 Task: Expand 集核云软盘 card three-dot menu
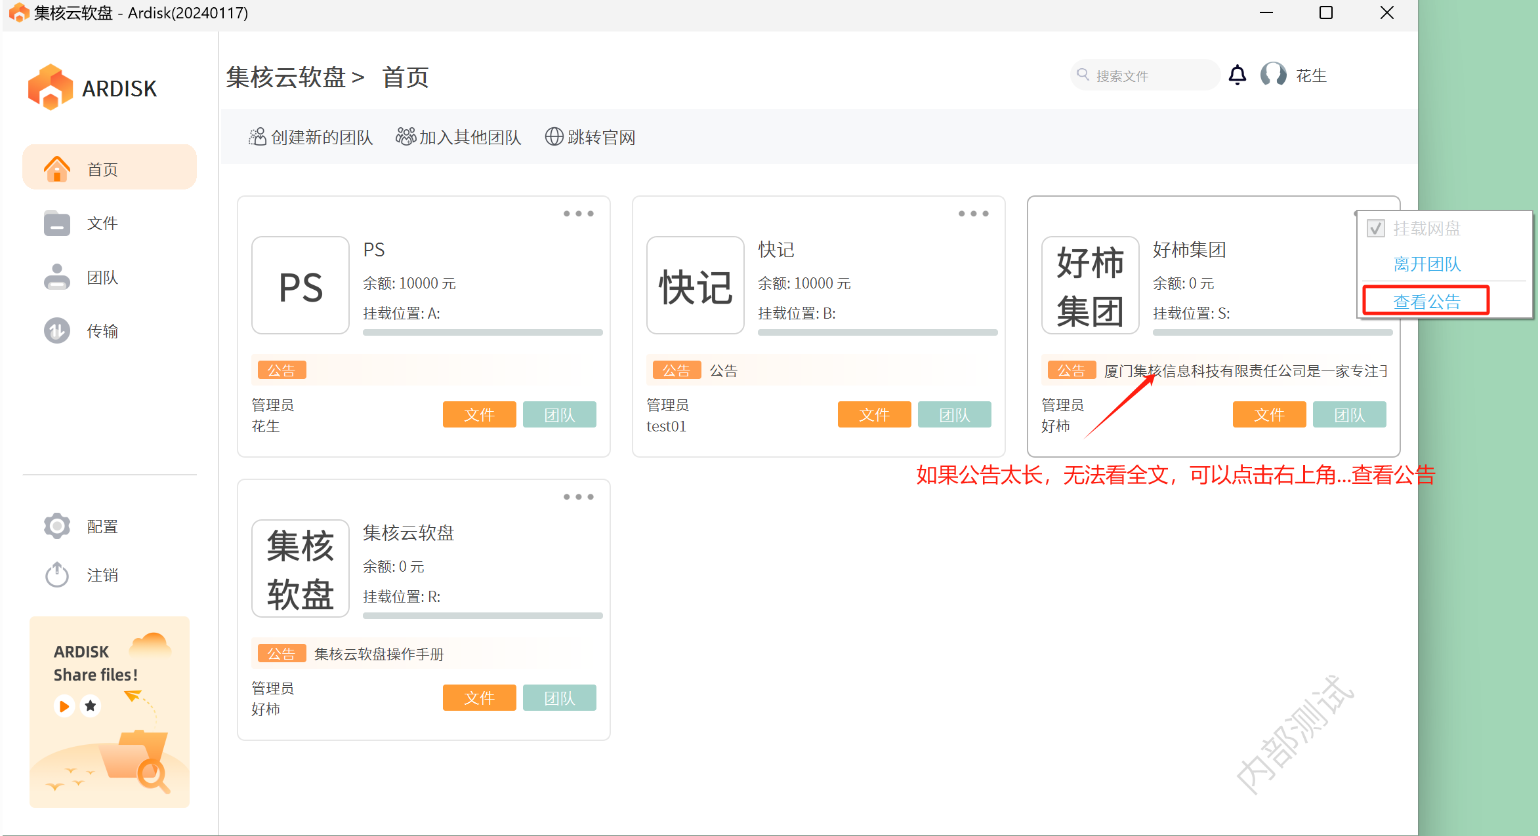pos(578,497)
